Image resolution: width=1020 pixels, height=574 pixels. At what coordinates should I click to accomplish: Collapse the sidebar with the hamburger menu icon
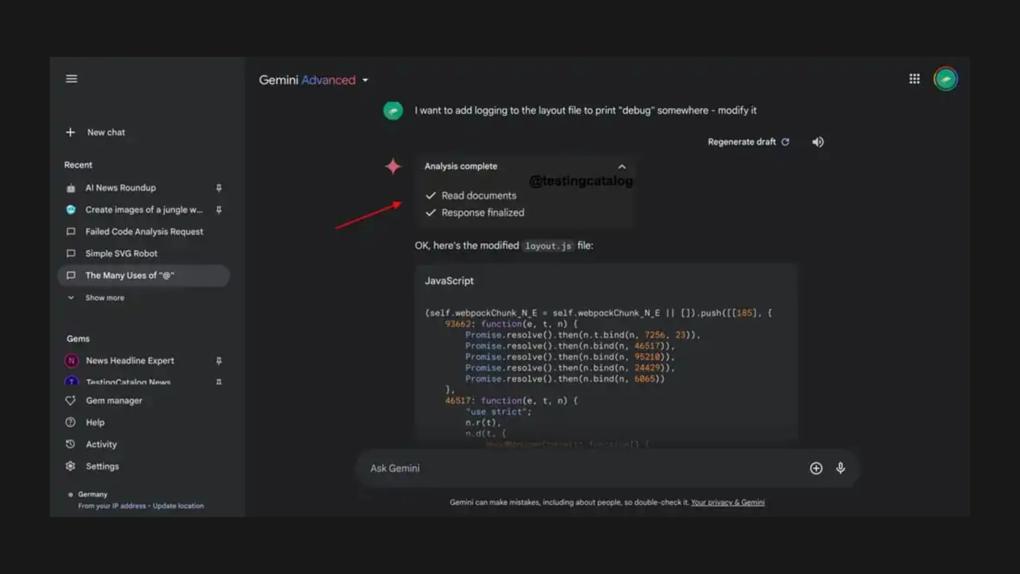(71, 79)
